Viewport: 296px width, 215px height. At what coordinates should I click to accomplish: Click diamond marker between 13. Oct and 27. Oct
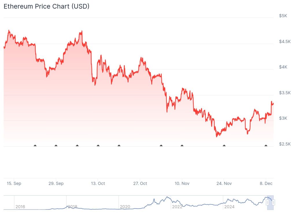pos(119,146)
